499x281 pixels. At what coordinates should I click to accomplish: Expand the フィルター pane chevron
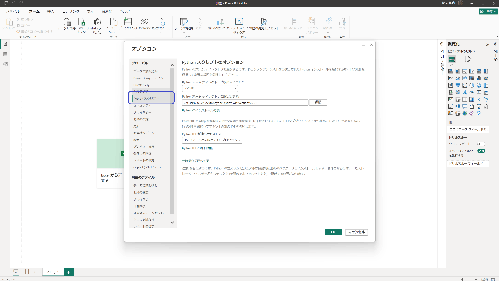pos(442,44)
